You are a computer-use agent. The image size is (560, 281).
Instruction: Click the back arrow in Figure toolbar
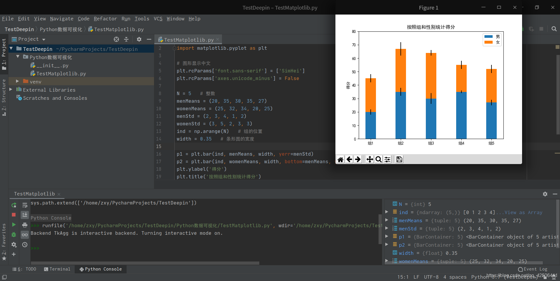tap(349, 159)
